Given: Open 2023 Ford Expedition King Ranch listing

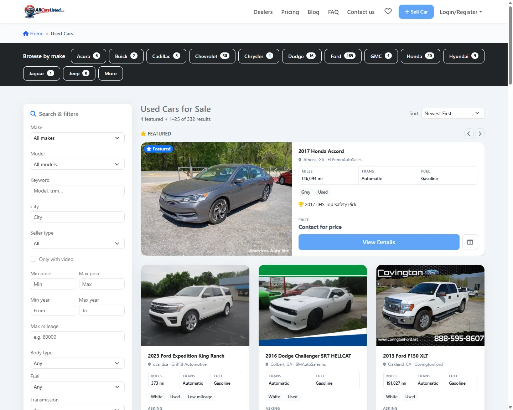Looking at the screenshot, I should pyautogui.click(x=186, y=356).
